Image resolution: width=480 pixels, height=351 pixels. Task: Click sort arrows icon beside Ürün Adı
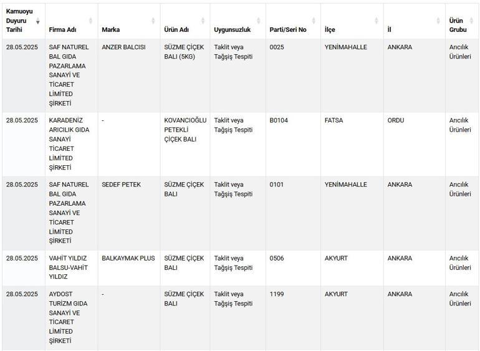(x=203, y=21)
